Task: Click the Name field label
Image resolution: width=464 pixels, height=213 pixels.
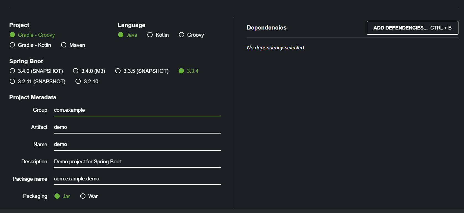Action: pyautogui.click(x=40, y=144)
